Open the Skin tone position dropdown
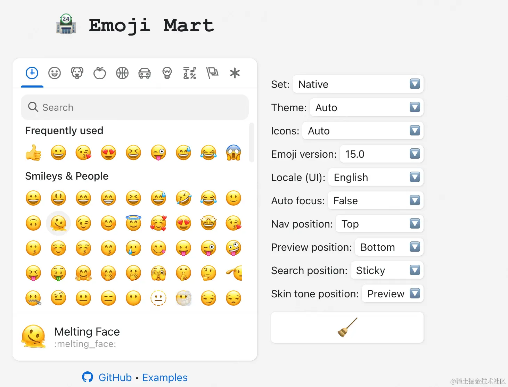The height and width of the screenshot is (387, 508). 393,294
